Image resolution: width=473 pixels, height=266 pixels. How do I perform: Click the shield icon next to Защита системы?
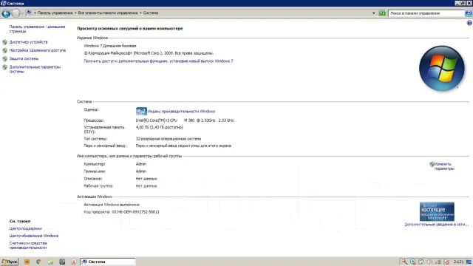(x=5, y=58)
